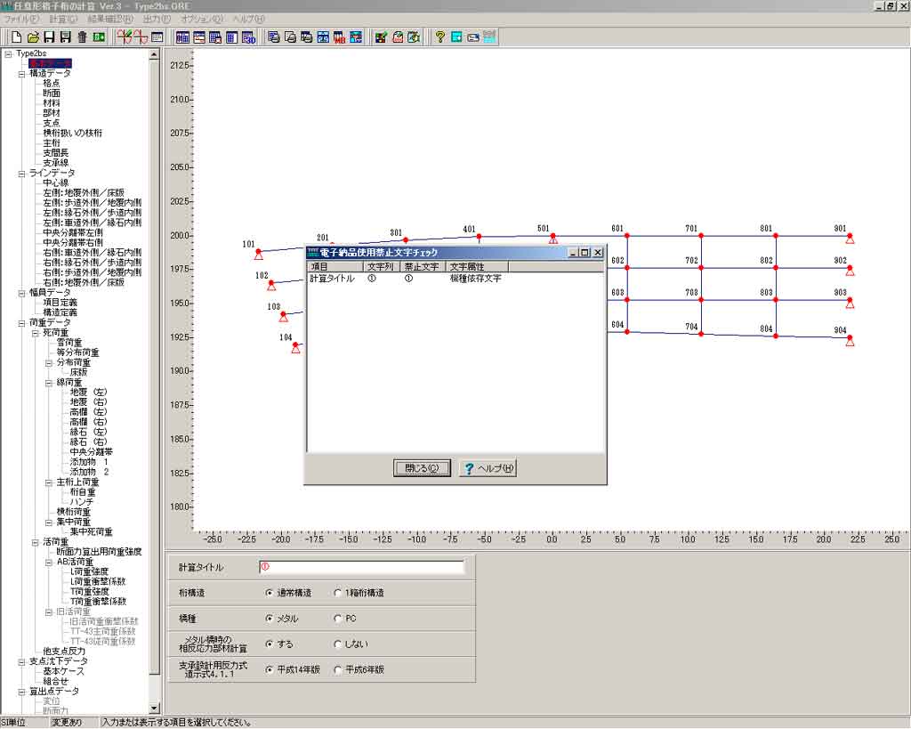Click the 項目 column header

coord(335,267)
